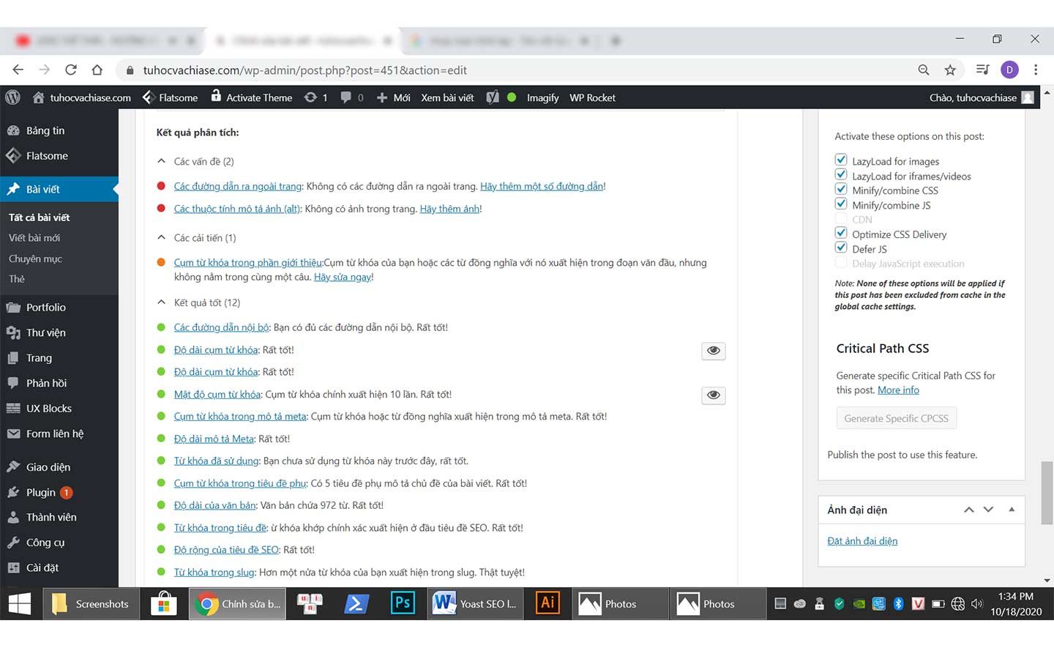The height and width of the screenshot is (659, 1054).
Task: Open Photoshop from the taskbar
Action: (403, 603)
